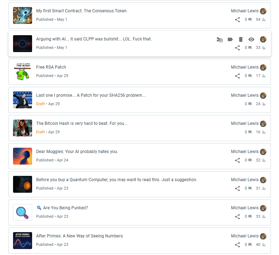Open stats icon for the Bitcoin Hash draft
The image size is (279, 255).
point(264,132)
